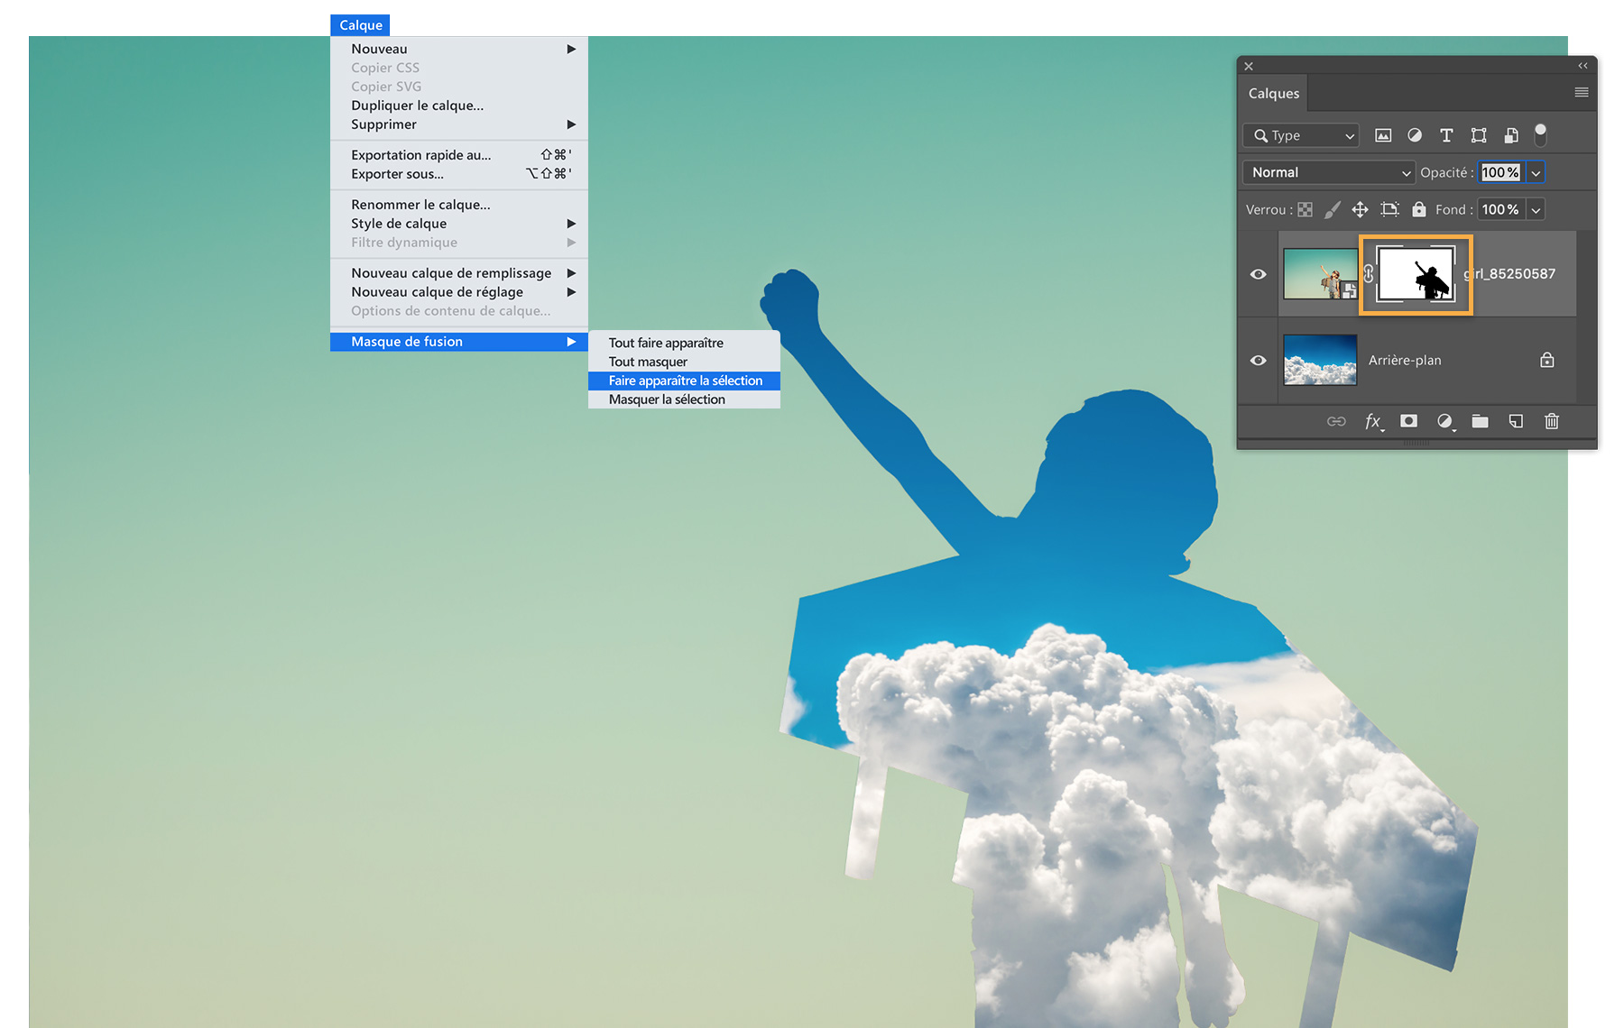This screenshot has height=1028, width=1624.
Task: Toggle artboard nesting lock icon
Action: (x=1389, y=209)
